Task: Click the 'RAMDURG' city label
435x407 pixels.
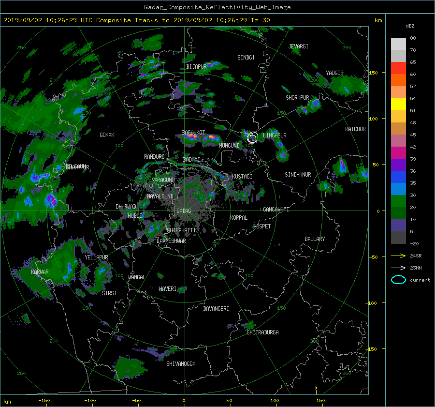Action: click(154, 157)
